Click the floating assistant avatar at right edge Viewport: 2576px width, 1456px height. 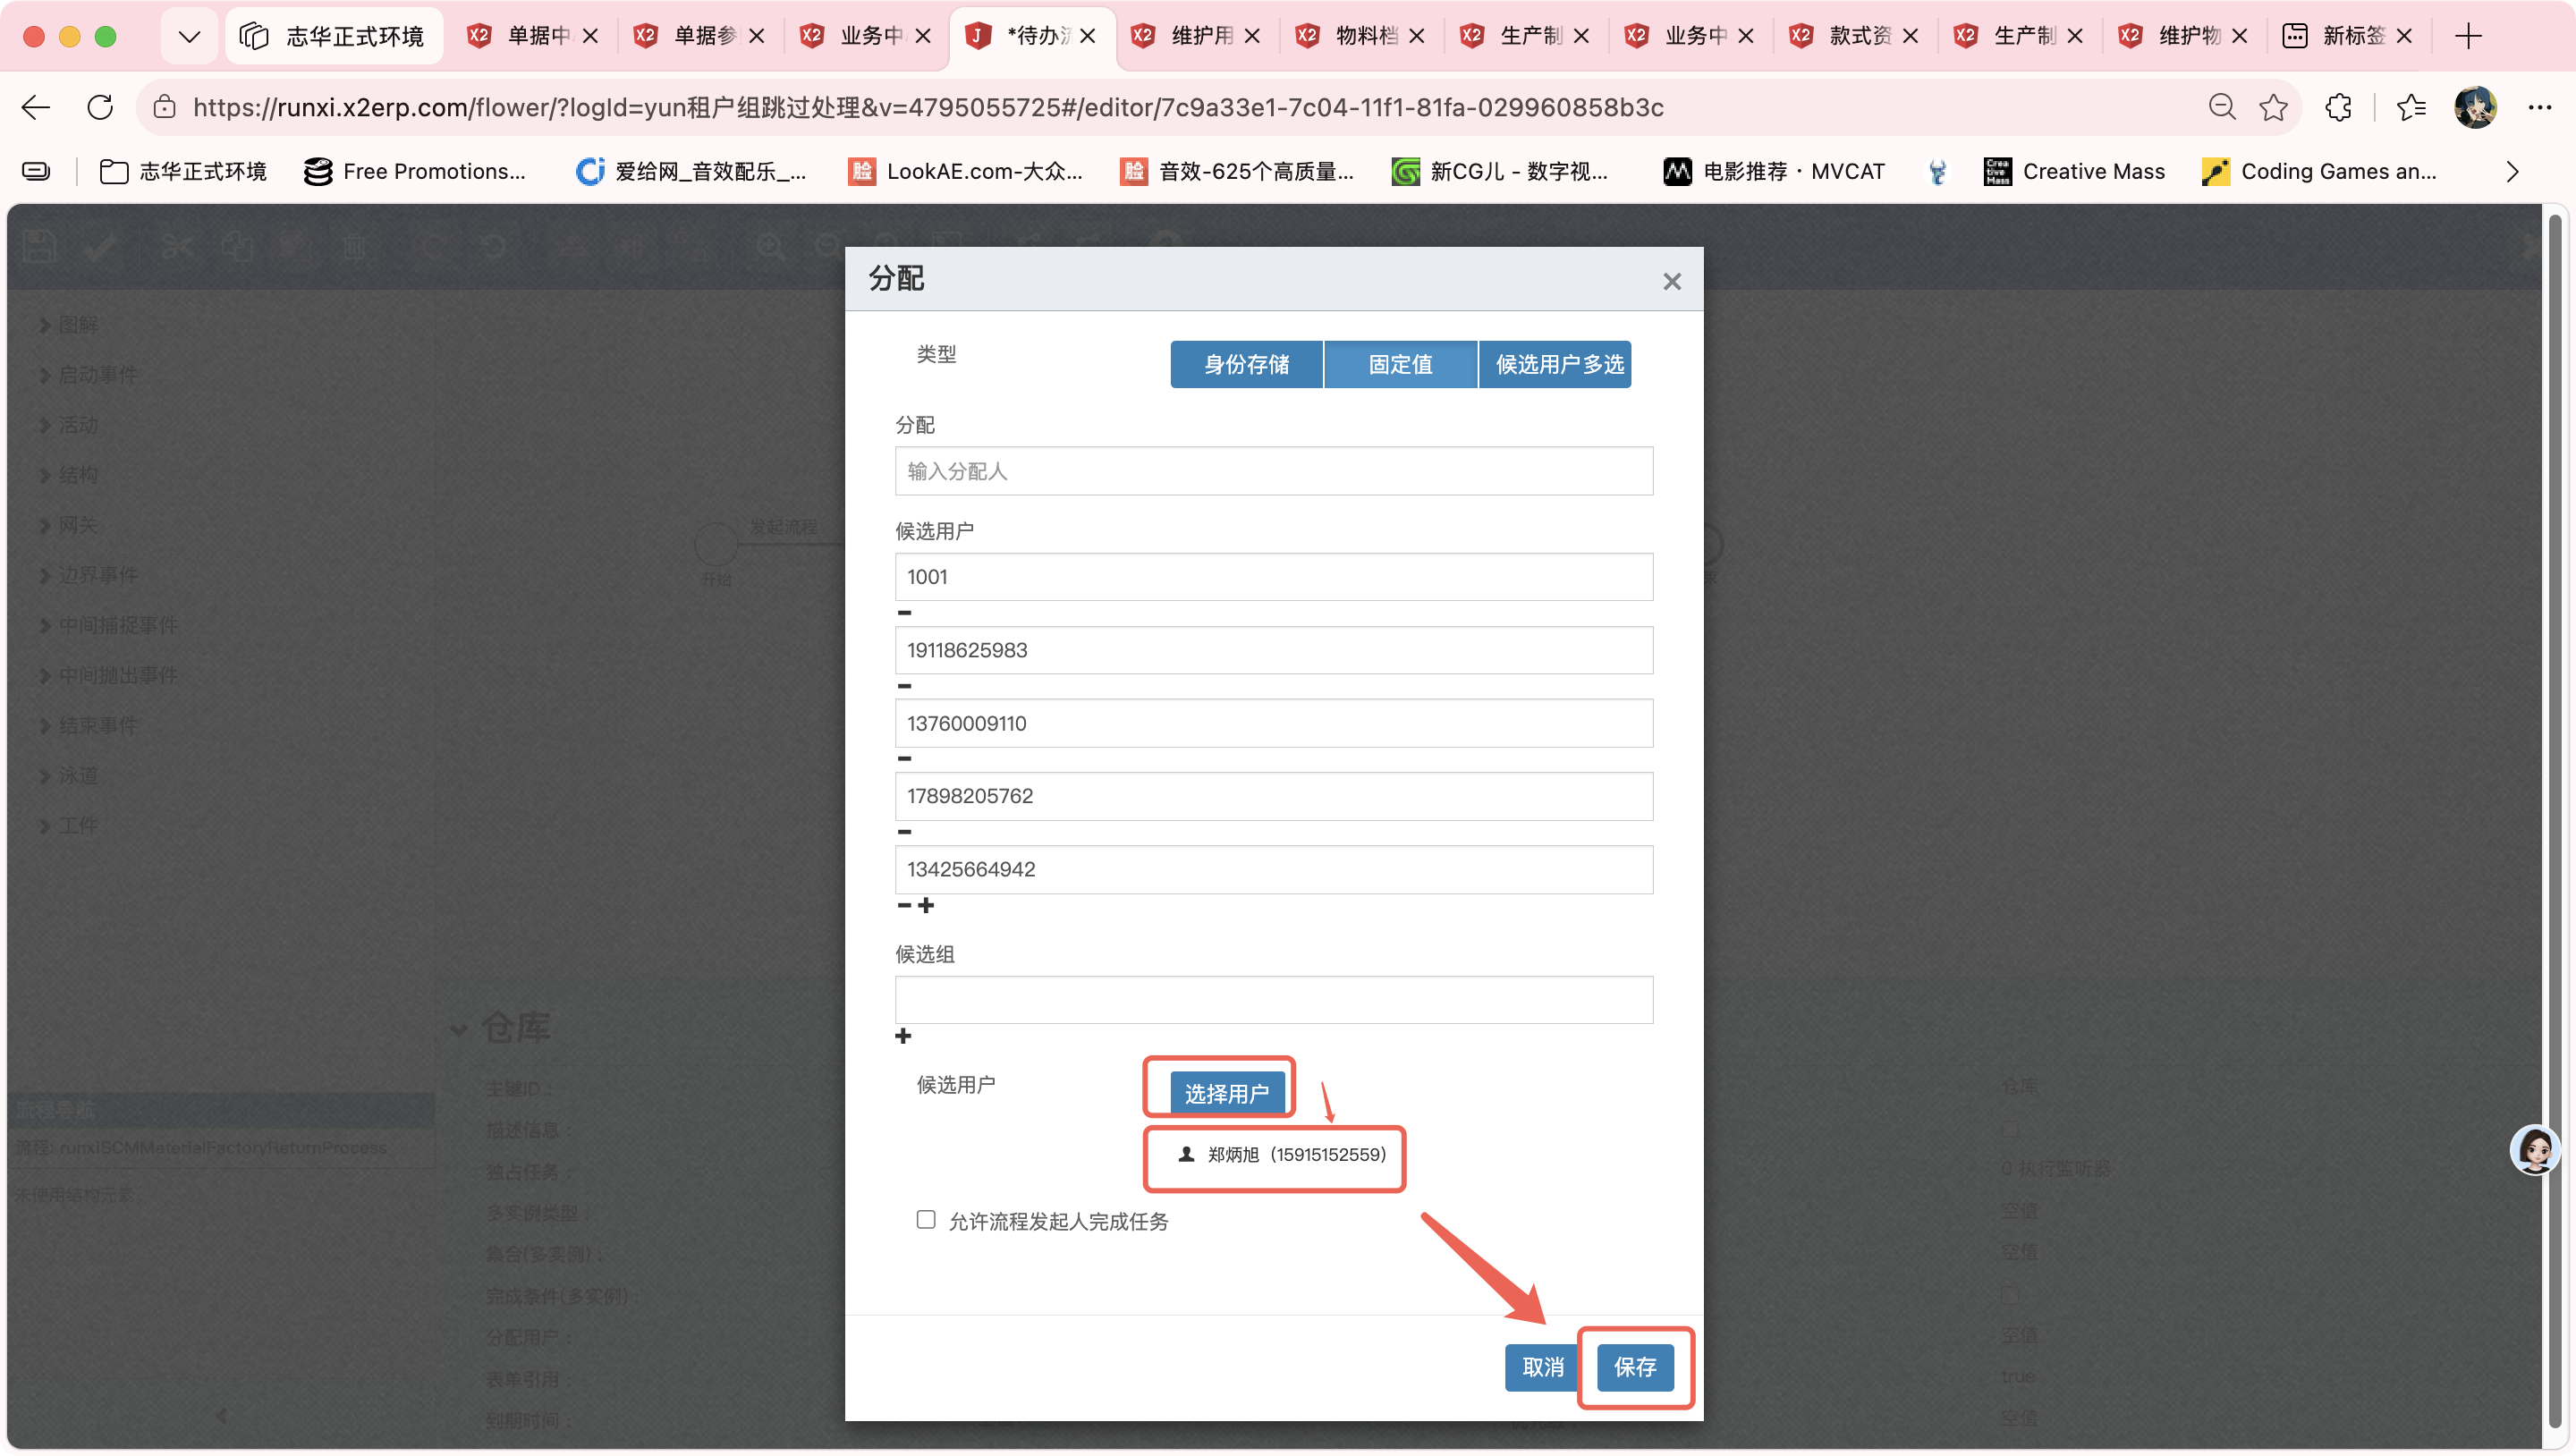(x=2535, y=1150)
